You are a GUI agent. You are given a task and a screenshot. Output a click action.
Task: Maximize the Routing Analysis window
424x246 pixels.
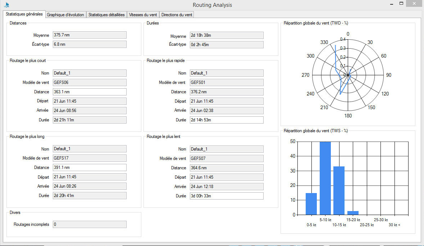(x=402, y=4)
